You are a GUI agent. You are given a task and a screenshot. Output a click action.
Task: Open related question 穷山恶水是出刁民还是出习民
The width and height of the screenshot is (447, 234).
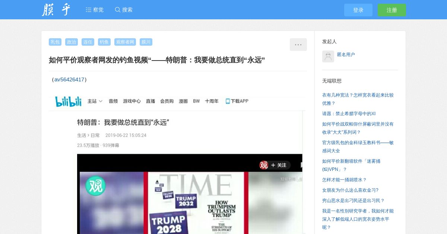click(x=353, y=201)
